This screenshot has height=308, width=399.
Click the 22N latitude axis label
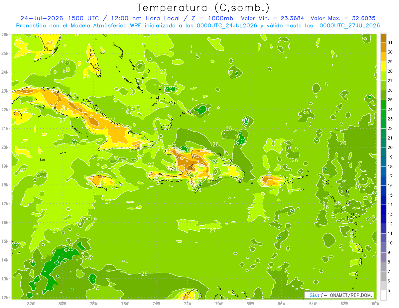click(5, 110)
